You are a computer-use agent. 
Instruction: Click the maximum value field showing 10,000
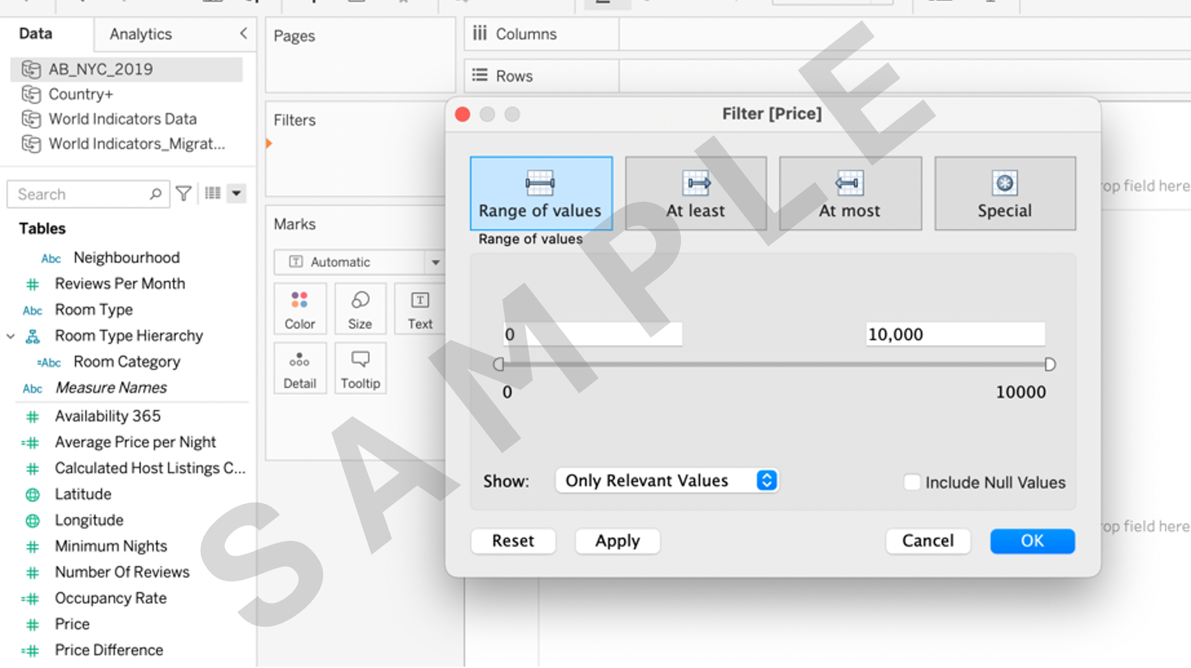click(954, 335)
